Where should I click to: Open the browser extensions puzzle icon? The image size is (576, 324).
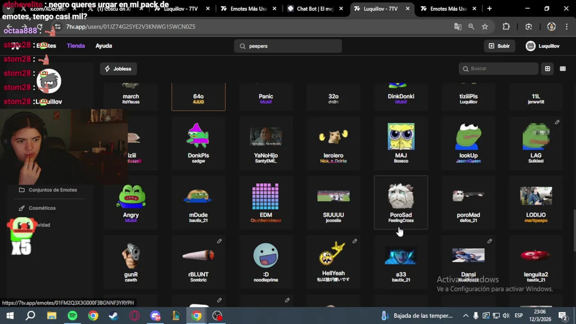click(x=506, y=27)
